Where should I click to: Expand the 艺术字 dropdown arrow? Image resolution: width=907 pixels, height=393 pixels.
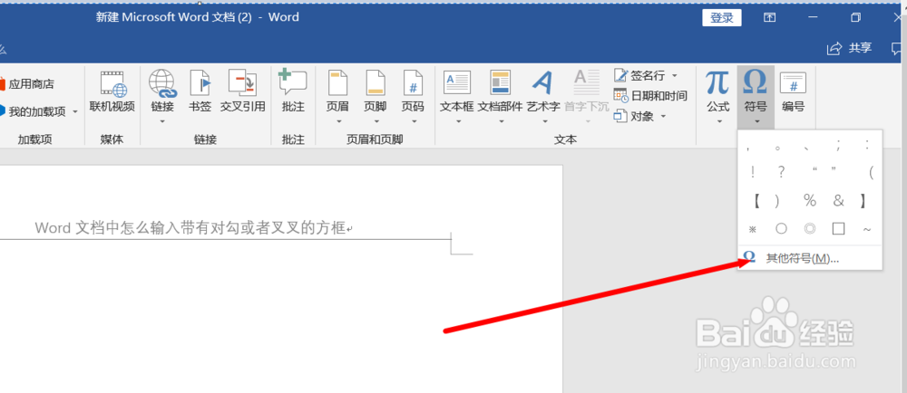pos(545,121)
